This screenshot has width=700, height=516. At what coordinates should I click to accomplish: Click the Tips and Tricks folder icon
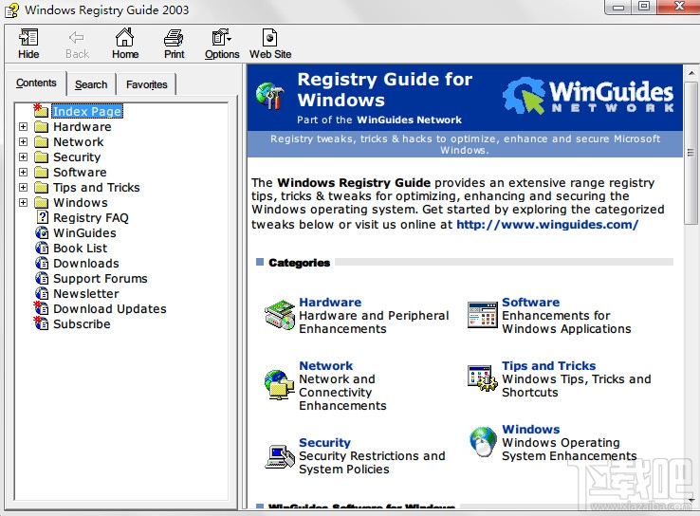pyautogui.click(x=42, y=188)
